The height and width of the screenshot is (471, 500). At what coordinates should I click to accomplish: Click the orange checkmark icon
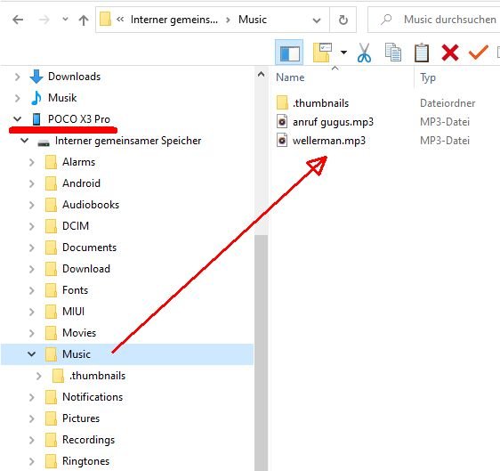click(479, 53)
